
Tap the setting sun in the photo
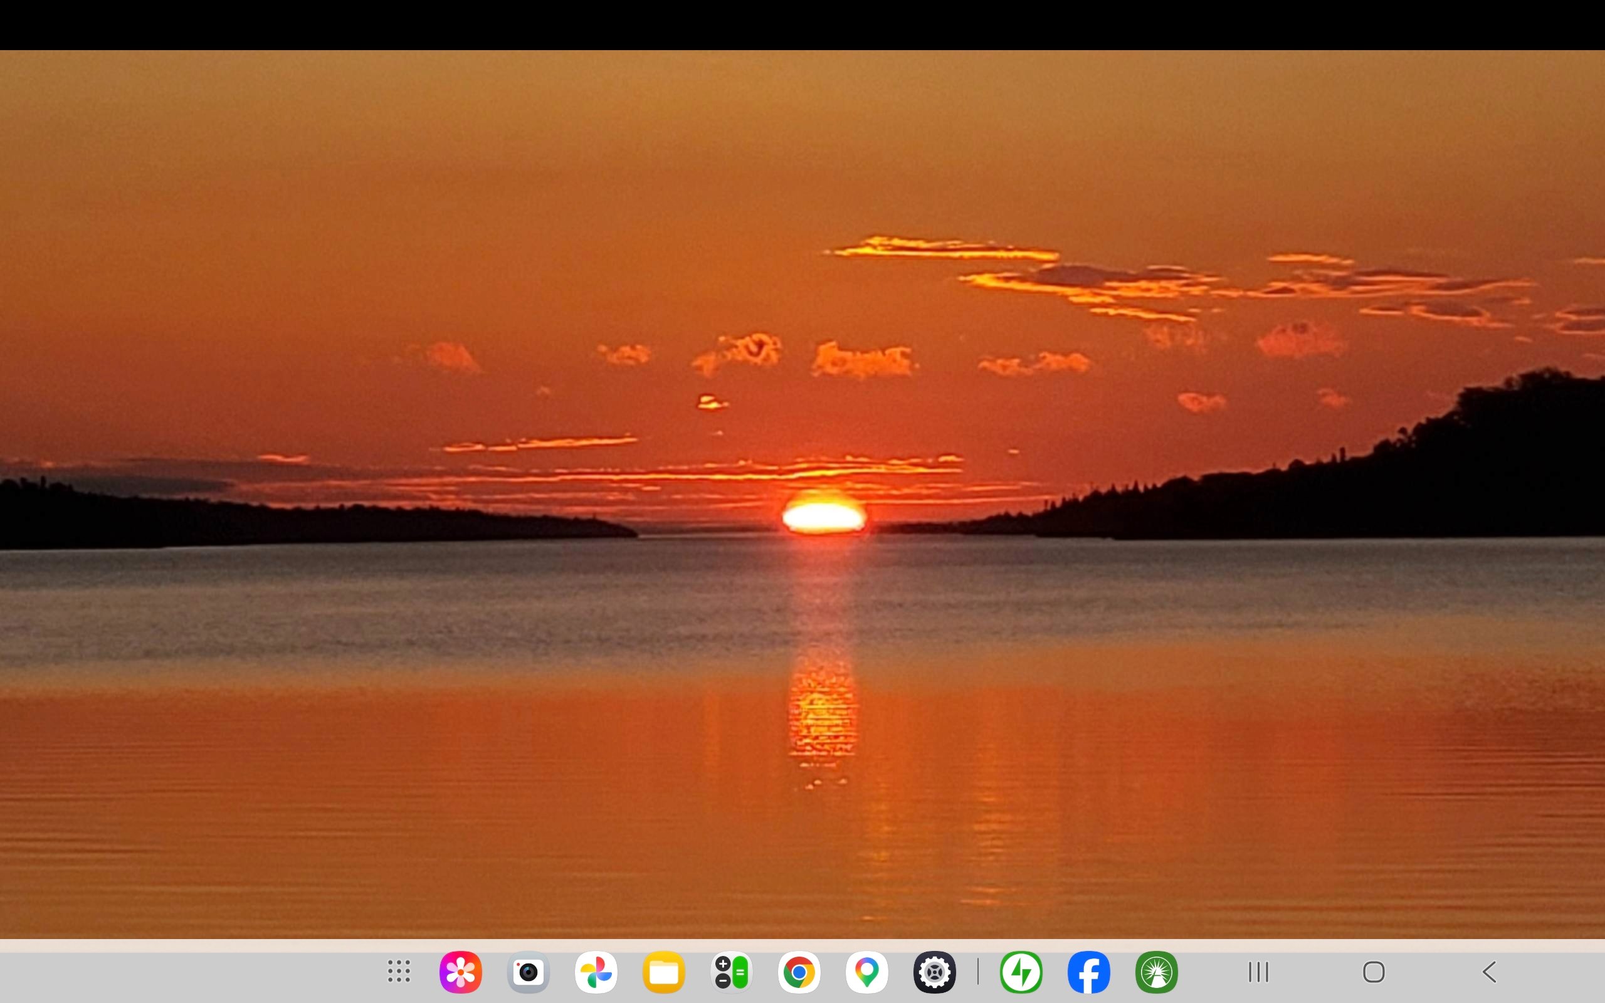pyautogui.click(x=823, y=515)
